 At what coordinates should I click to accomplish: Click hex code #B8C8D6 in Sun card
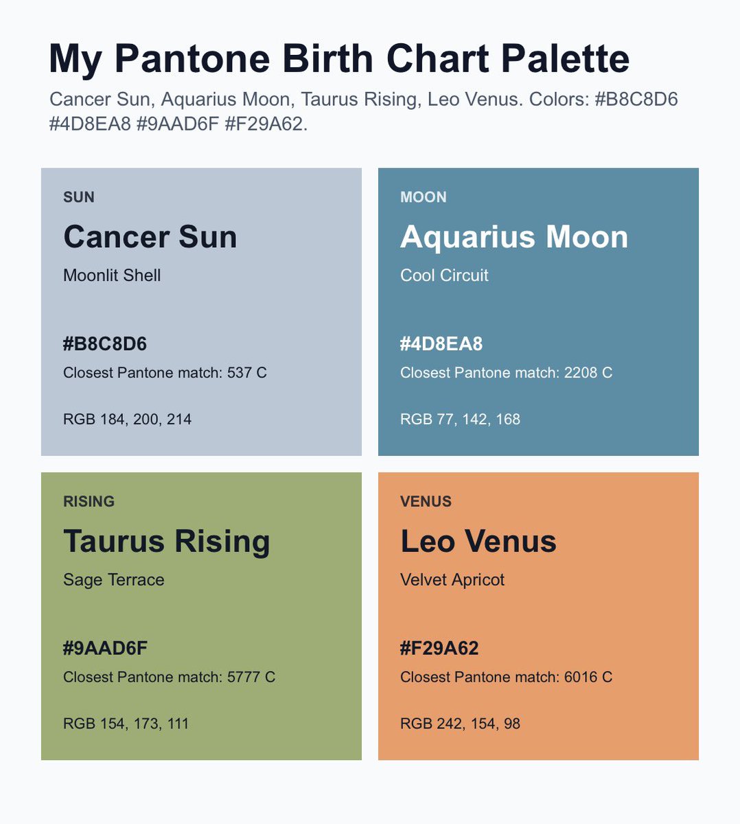tap(105, 344)
